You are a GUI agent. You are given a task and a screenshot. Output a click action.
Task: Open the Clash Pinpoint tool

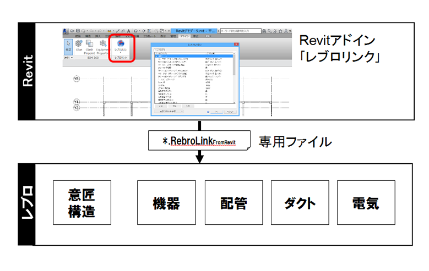coord(89,47)
